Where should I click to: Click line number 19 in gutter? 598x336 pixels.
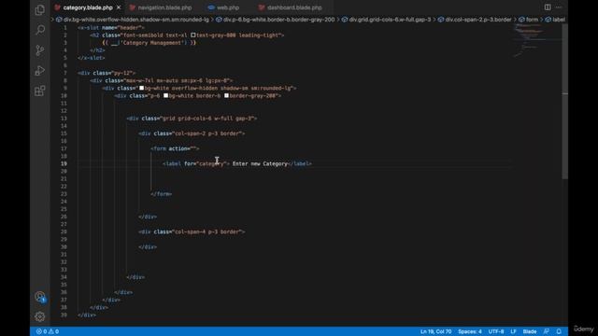pyautogui.click(x=64, y=164)
